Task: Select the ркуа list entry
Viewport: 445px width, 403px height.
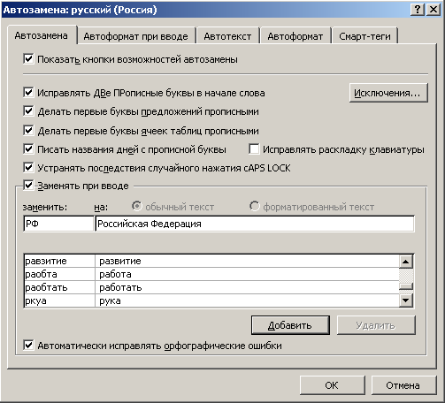Action: pos(211,300)
